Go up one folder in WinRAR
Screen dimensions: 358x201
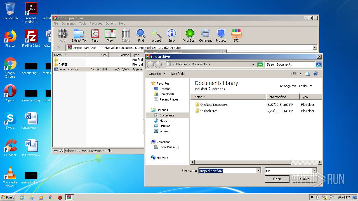point(58,47)
